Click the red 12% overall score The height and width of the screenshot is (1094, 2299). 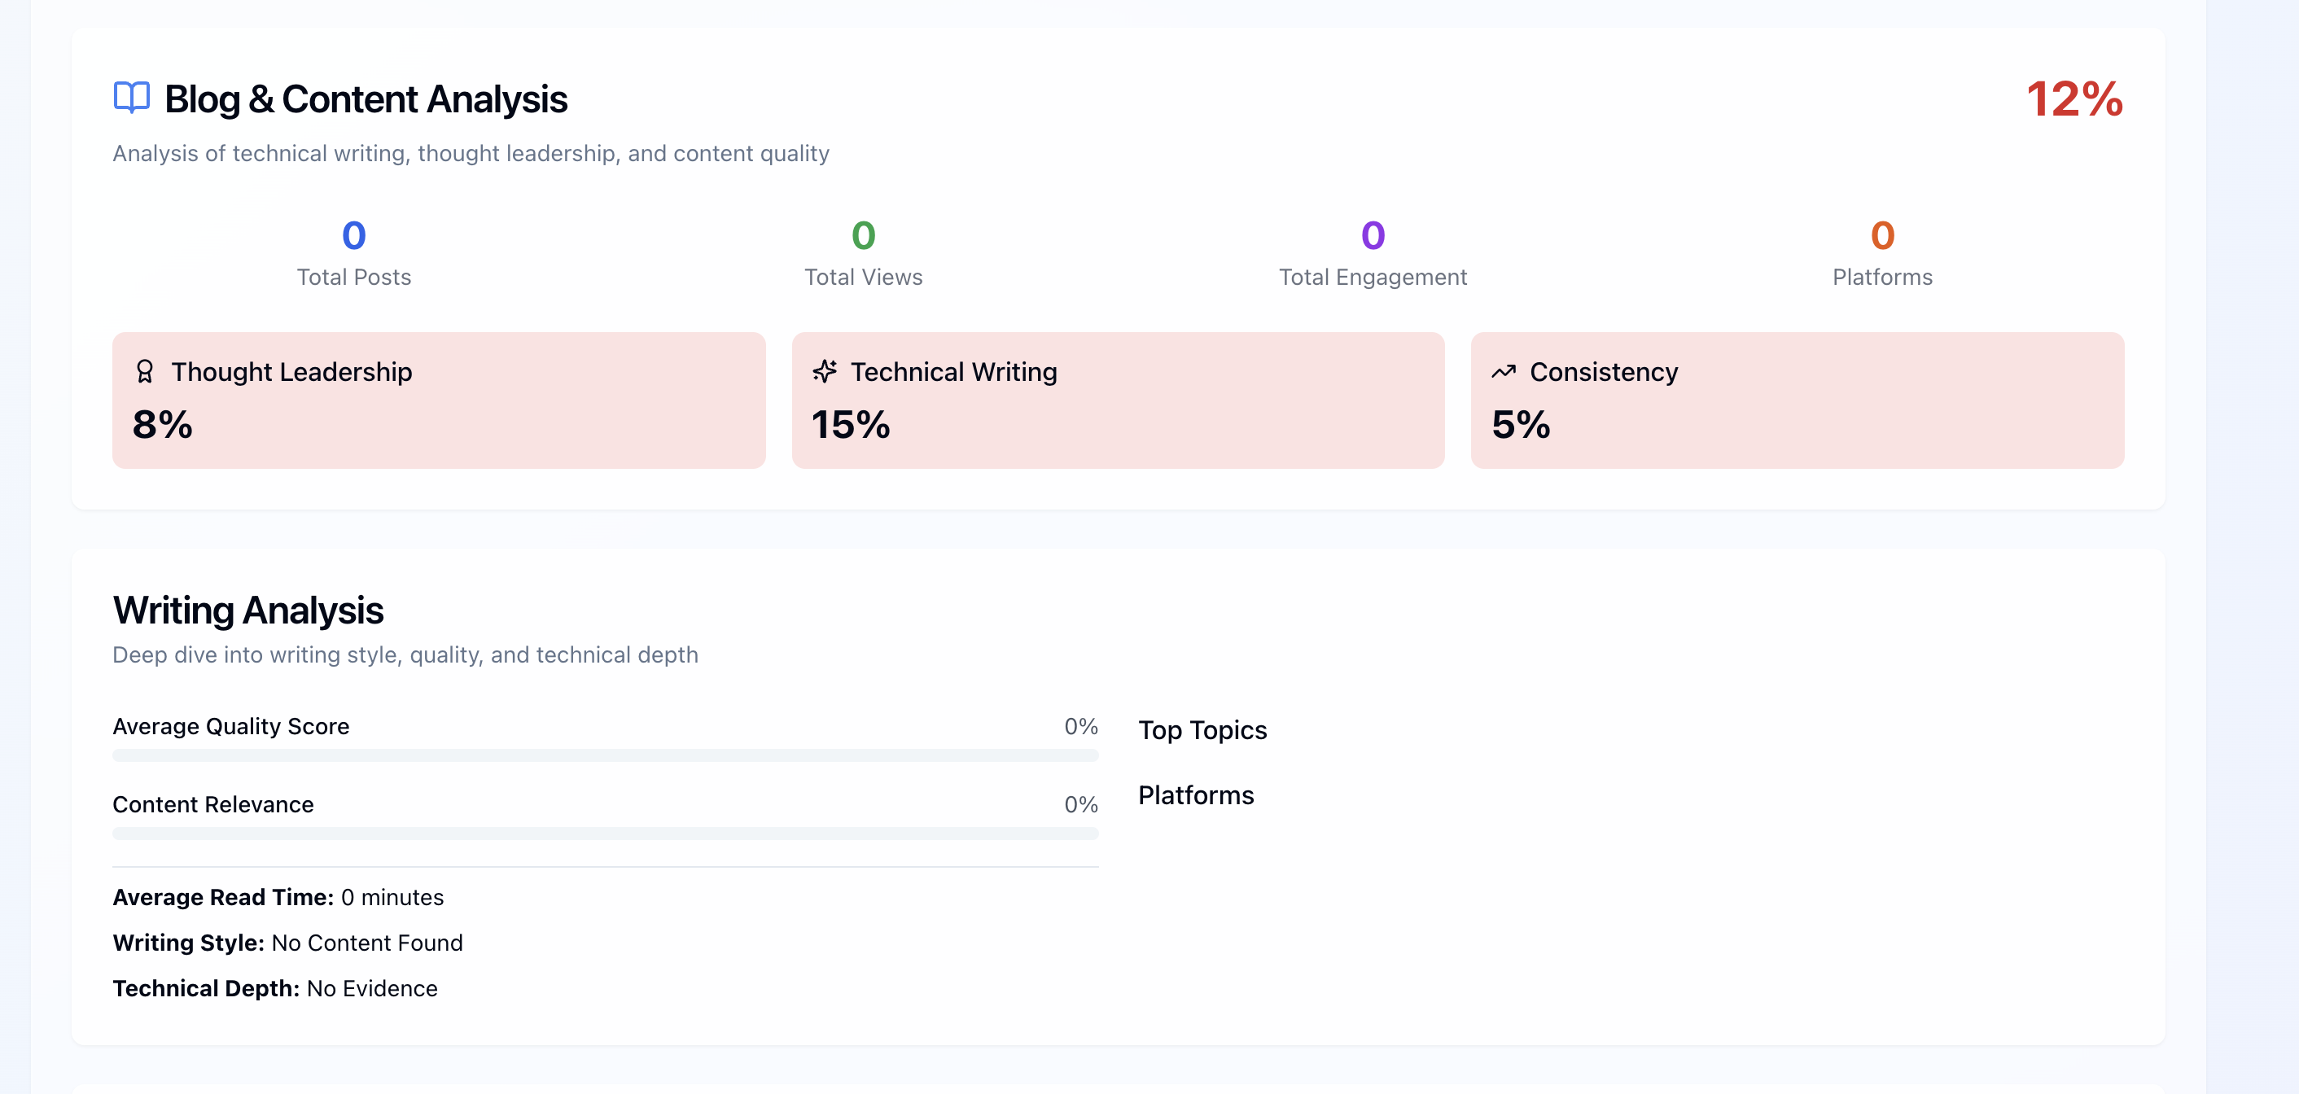[x=2073, y=98]
